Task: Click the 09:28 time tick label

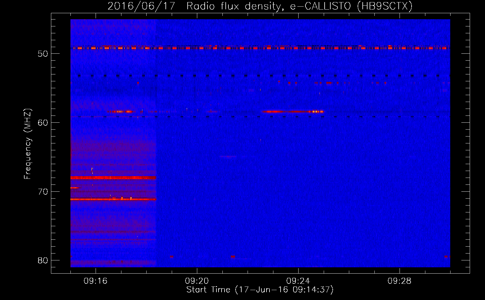Action: [400, 281]
